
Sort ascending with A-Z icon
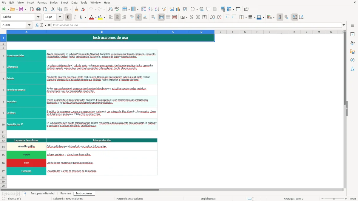[x=151, y=9]
